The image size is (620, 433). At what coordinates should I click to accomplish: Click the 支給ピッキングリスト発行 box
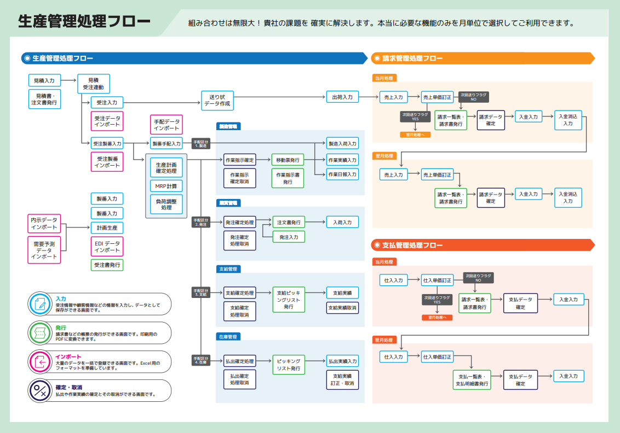pos(289,300)
